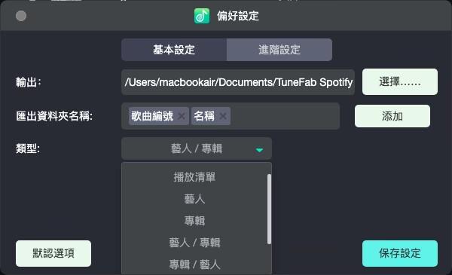Remove the 名稱 tag with its x
This screenshot has height=275, width=452.
click(223, 116)
